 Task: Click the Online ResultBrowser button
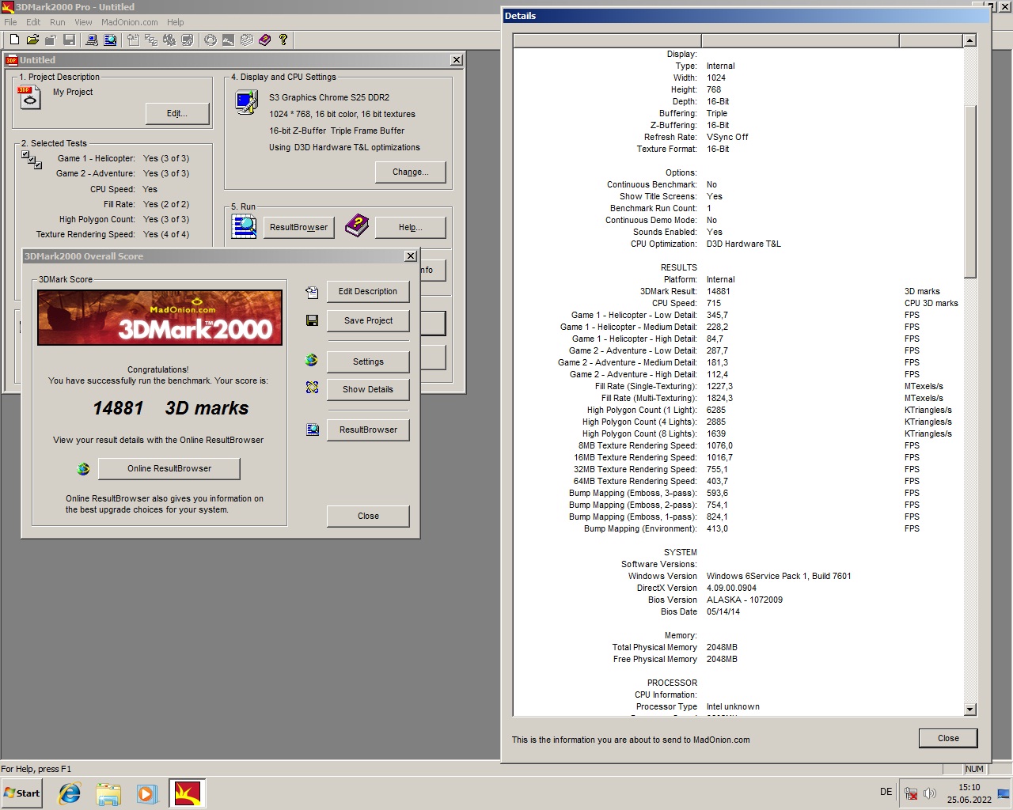(x=169, y=468)
